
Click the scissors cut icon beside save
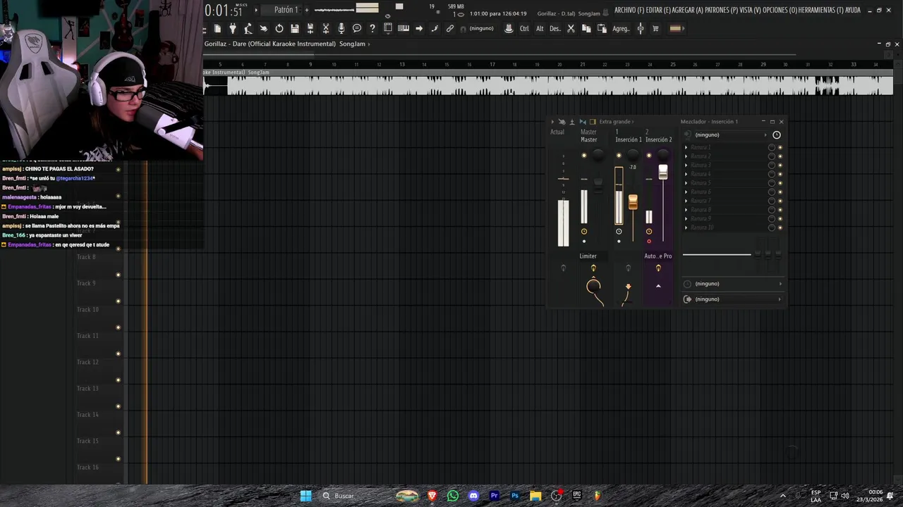tap(325, 28)
